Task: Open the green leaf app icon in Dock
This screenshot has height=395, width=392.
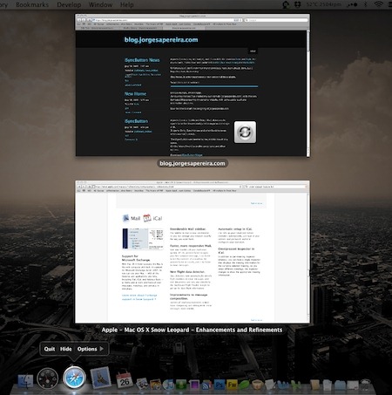Action: click(x=244, y=385)
